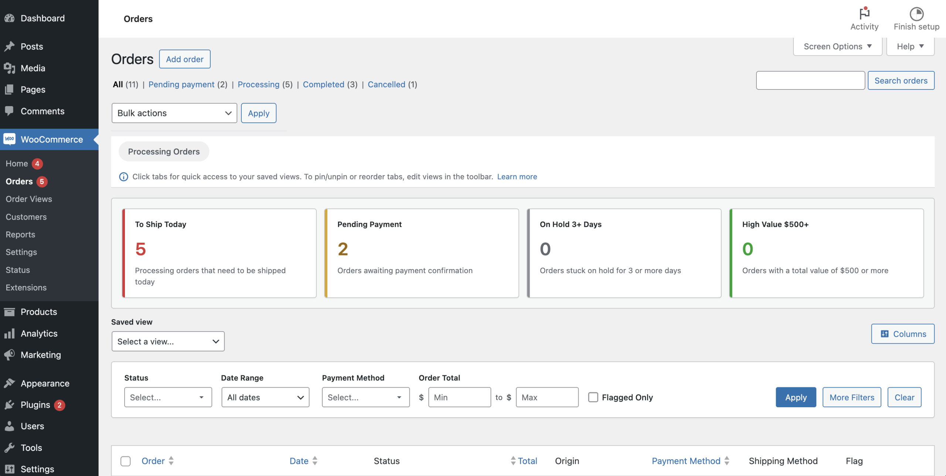946x476 pixels.
Task: Tick the select-all orders checkbox
Action: (x=126, y=461)
